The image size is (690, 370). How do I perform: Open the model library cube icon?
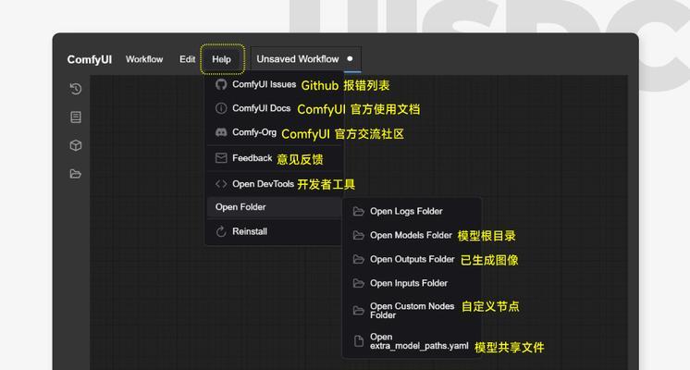[76, 145]
